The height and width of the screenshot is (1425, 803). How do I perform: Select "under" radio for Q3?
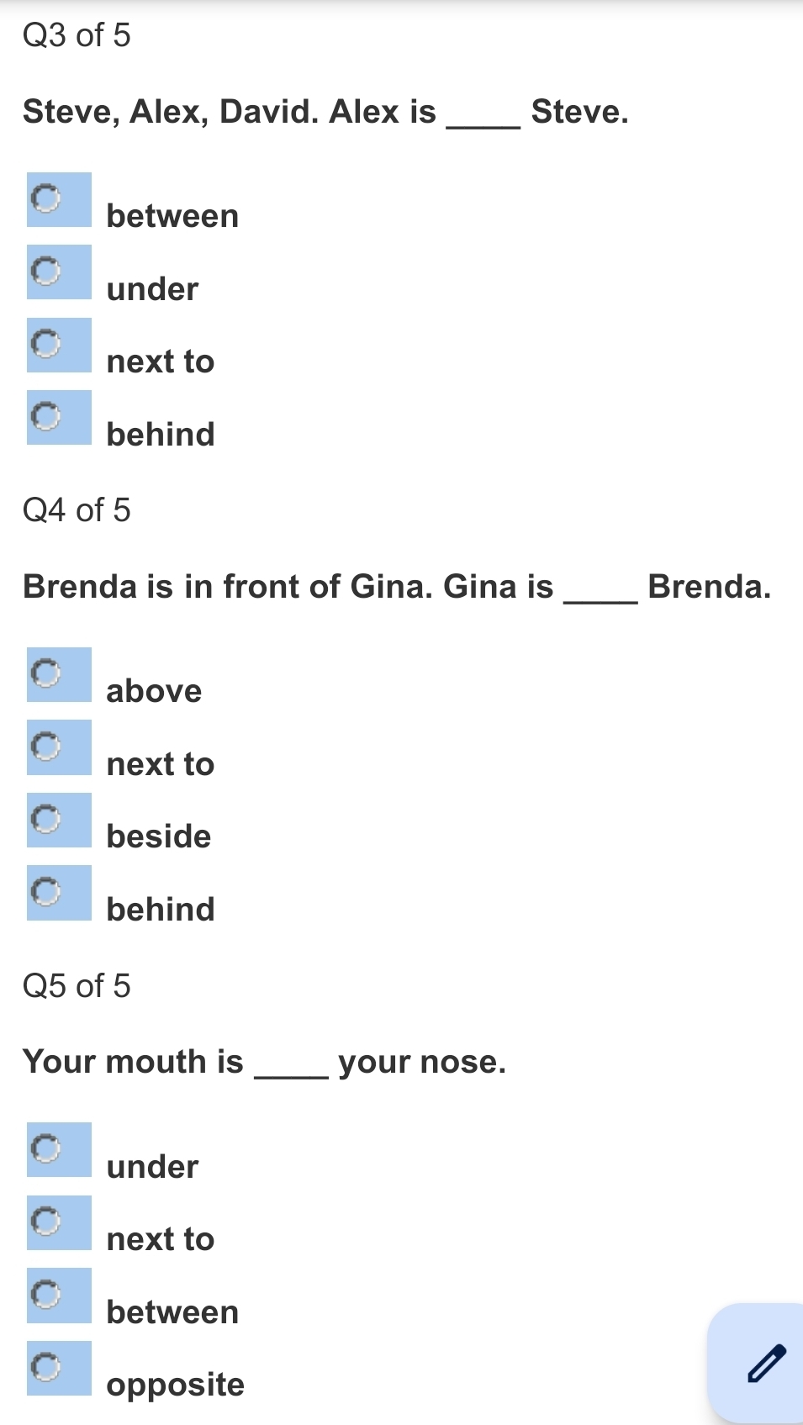coord(46,272)
